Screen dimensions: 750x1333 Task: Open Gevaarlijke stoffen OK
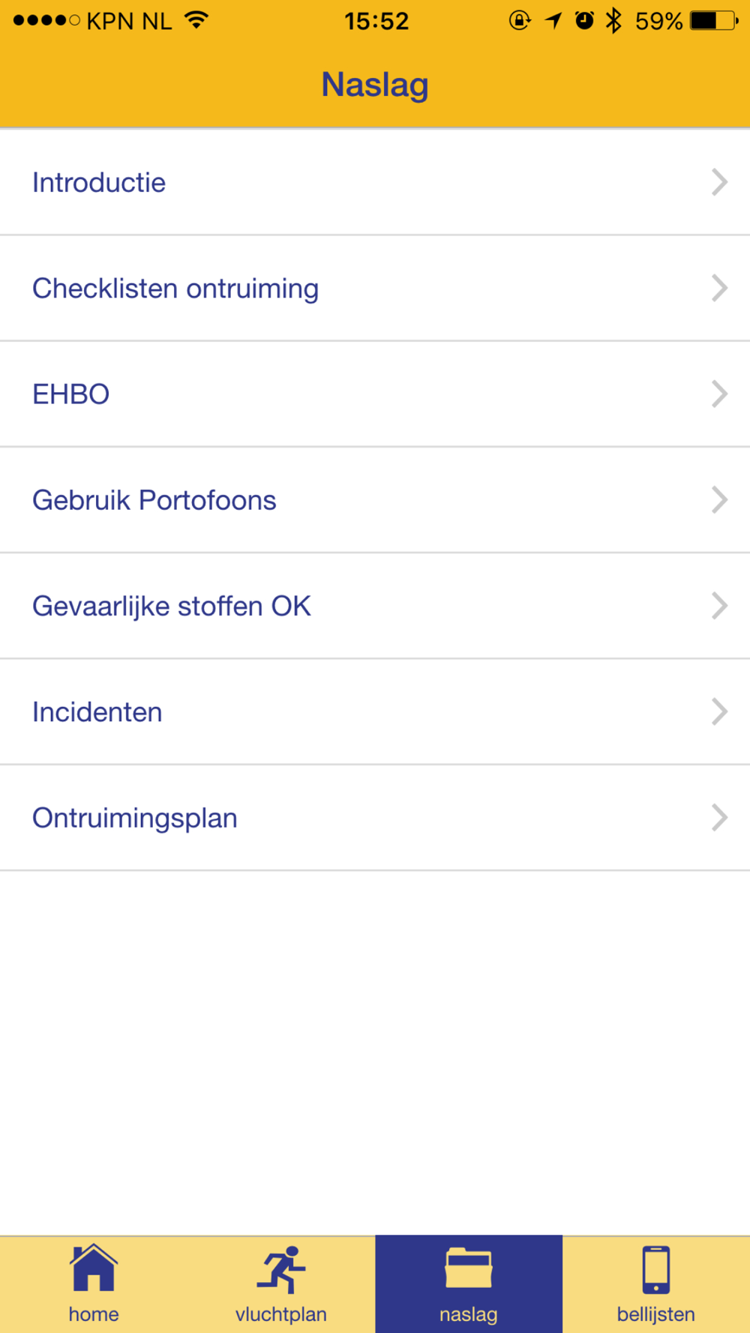172,606
